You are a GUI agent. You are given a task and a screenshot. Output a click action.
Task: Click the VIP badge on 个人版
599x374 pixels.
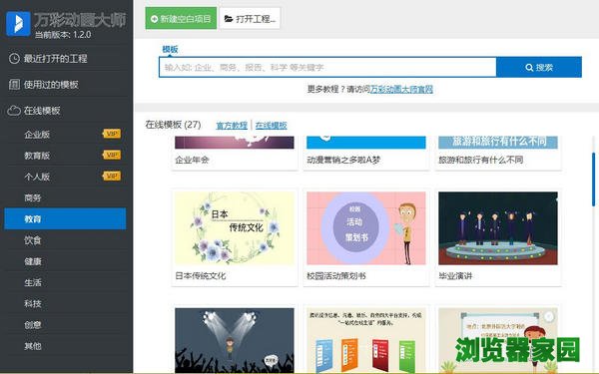(112, 176)
